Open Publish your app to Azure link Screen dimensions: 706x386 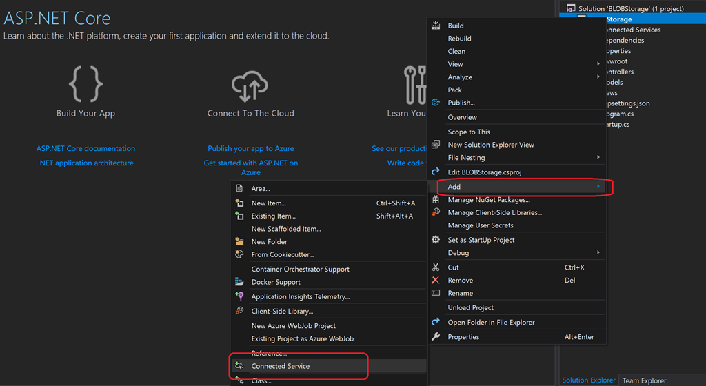point(251,148)
